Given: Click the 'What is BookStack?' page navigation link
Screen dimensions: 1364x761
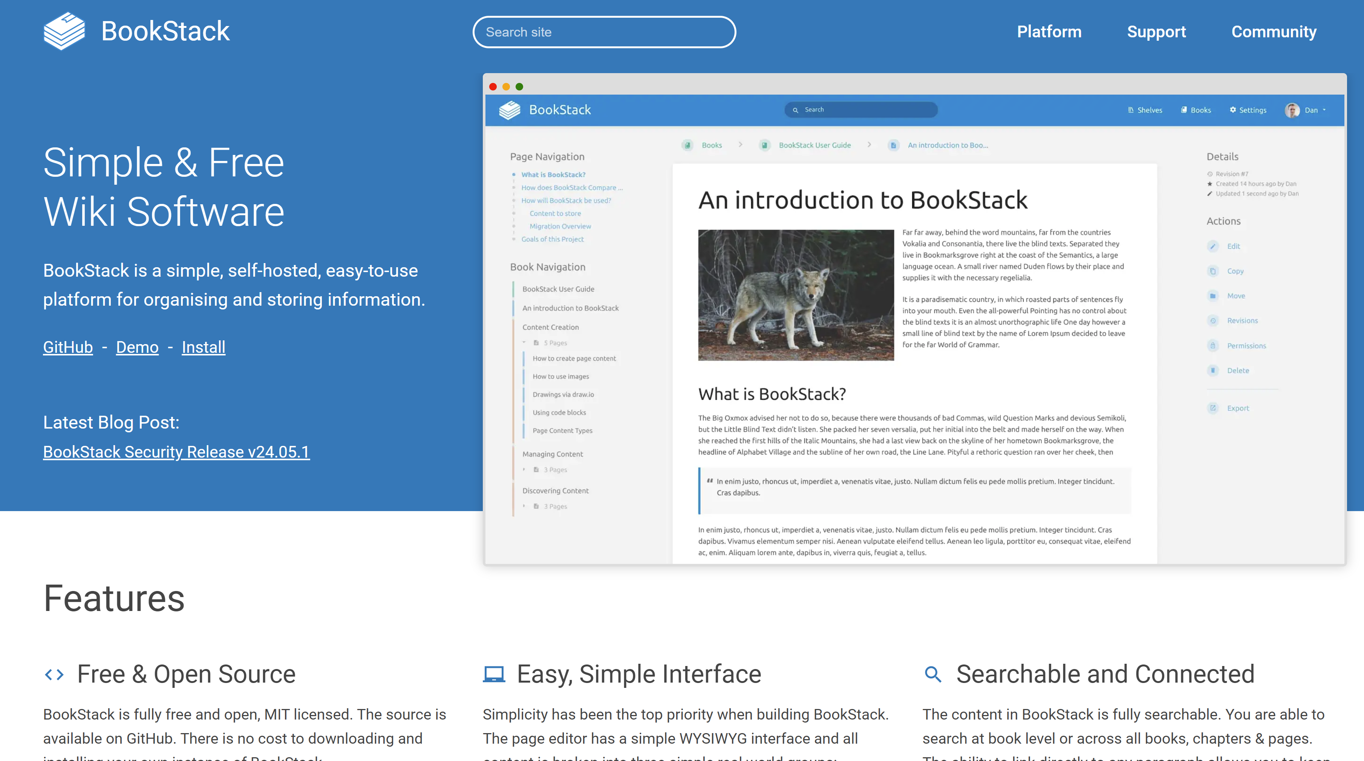Looking at the screenshot, I should pos(553,175).
